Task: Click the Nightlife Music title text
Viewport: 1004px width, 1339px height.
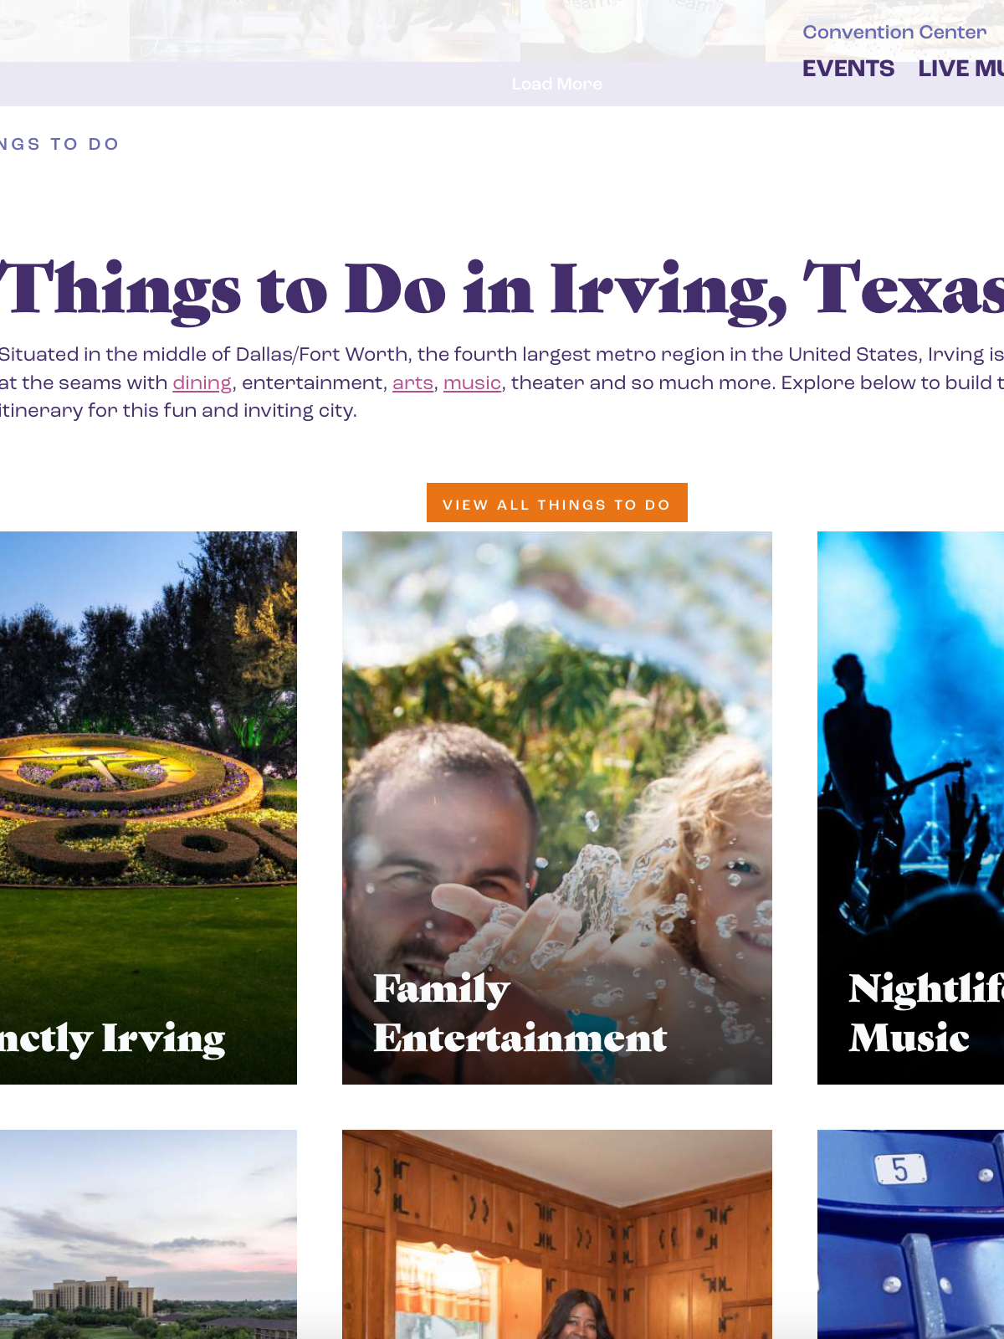Action: 926,1013
